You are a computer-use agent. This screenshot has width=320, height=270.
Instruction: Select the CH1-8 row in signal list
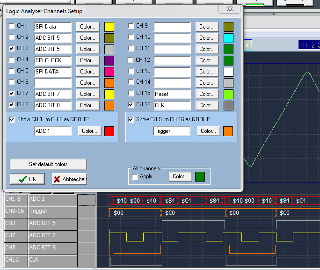tap(41, 200)
